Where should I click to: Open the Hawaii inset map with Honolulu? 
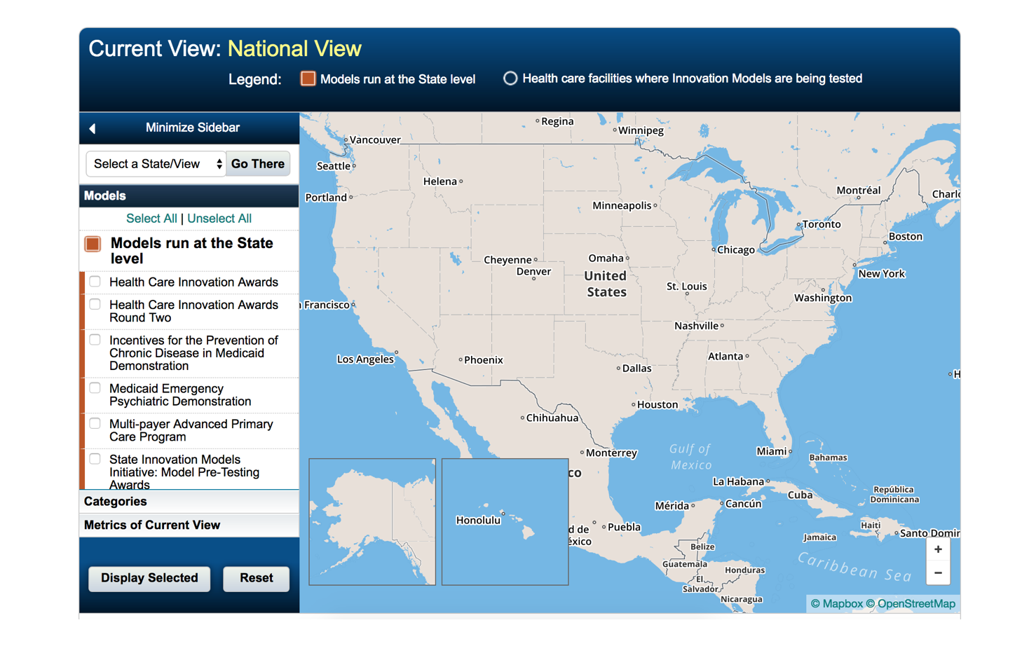[x=505, y=522]
